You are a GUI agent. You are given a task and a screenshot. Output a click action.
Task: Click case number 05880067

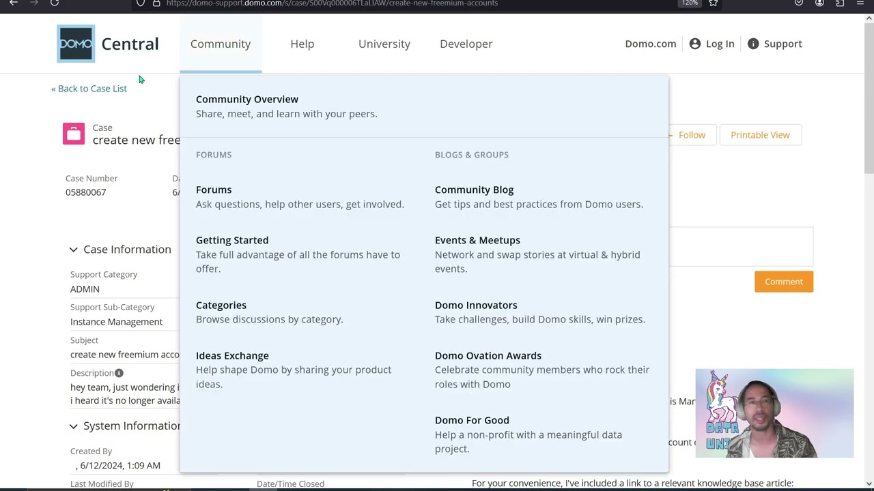coord(85,192)
